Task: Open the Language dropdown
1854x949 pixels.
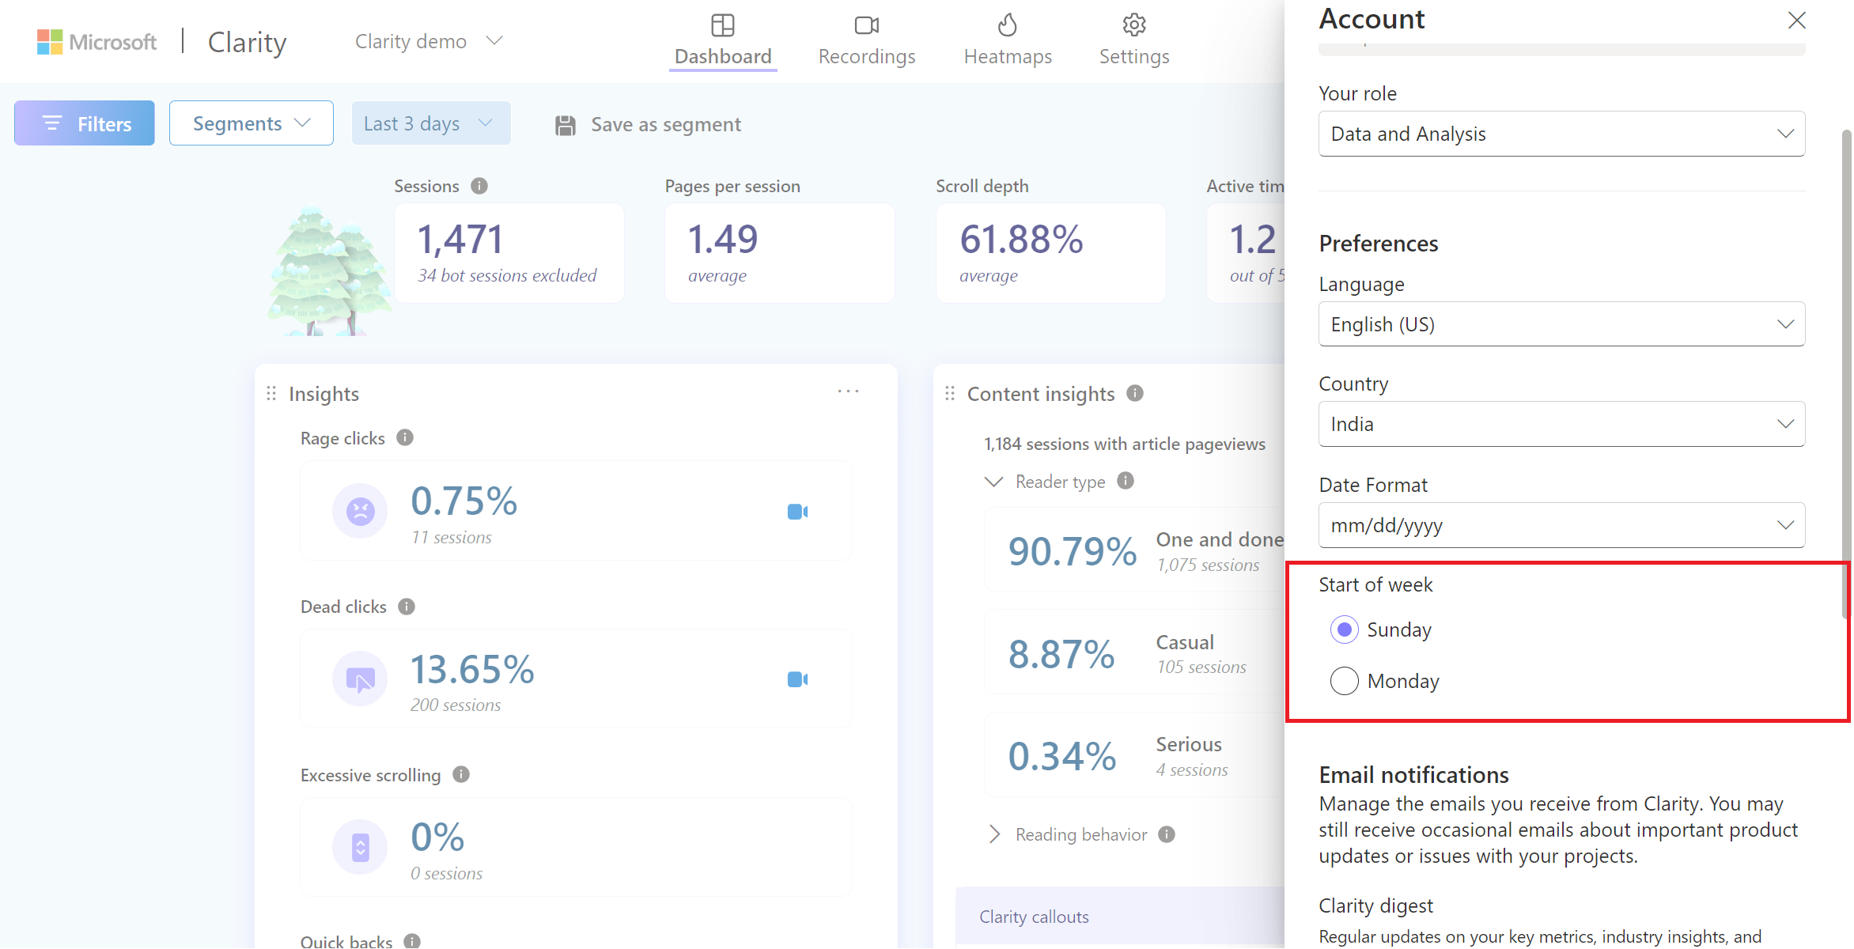Action: [x=1561, y=324]
